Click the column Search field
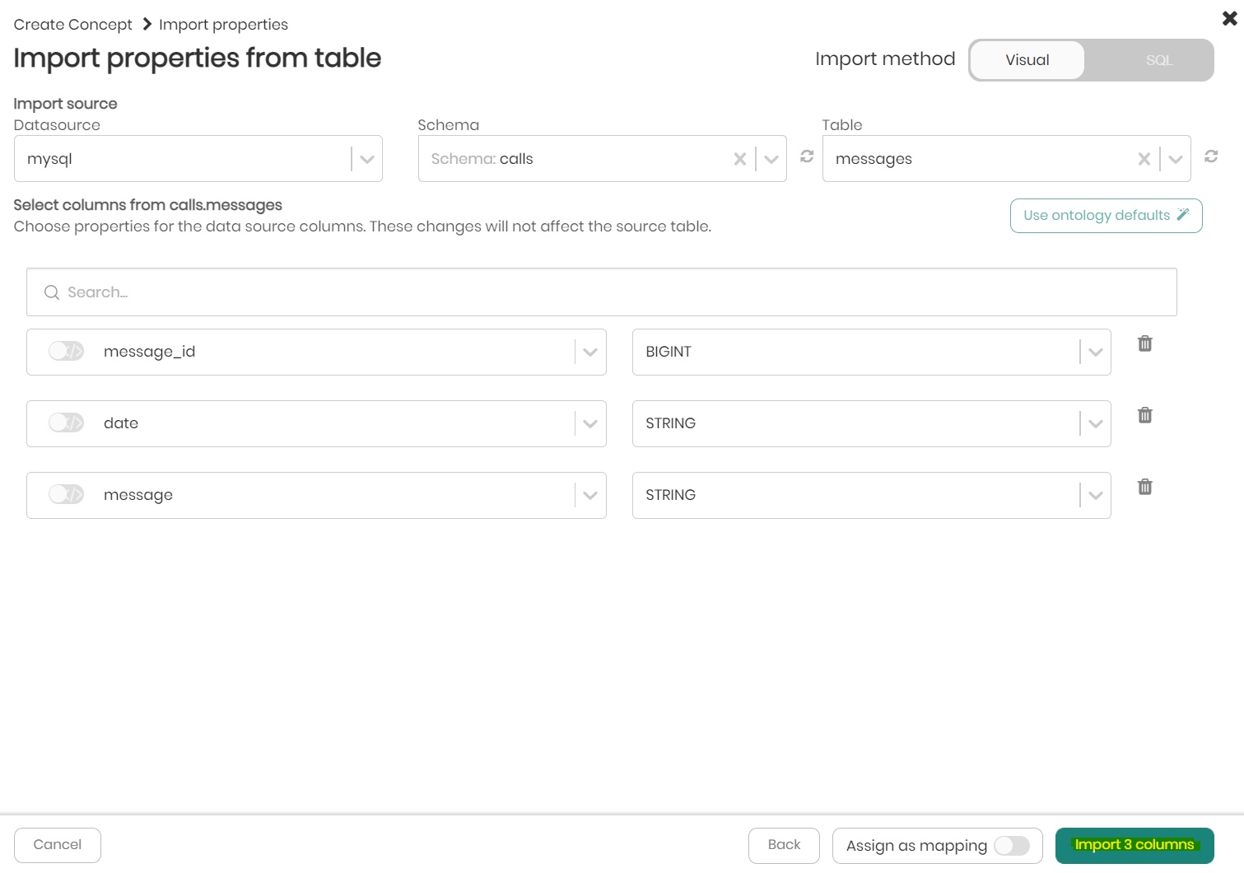 click(x=601, y=292)
